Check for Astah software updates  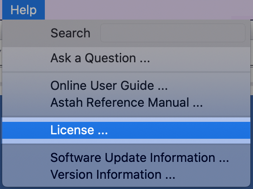[126, 157]
